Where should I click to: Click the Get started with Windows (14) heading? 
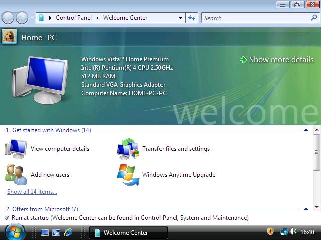click(x=48, y=130)
